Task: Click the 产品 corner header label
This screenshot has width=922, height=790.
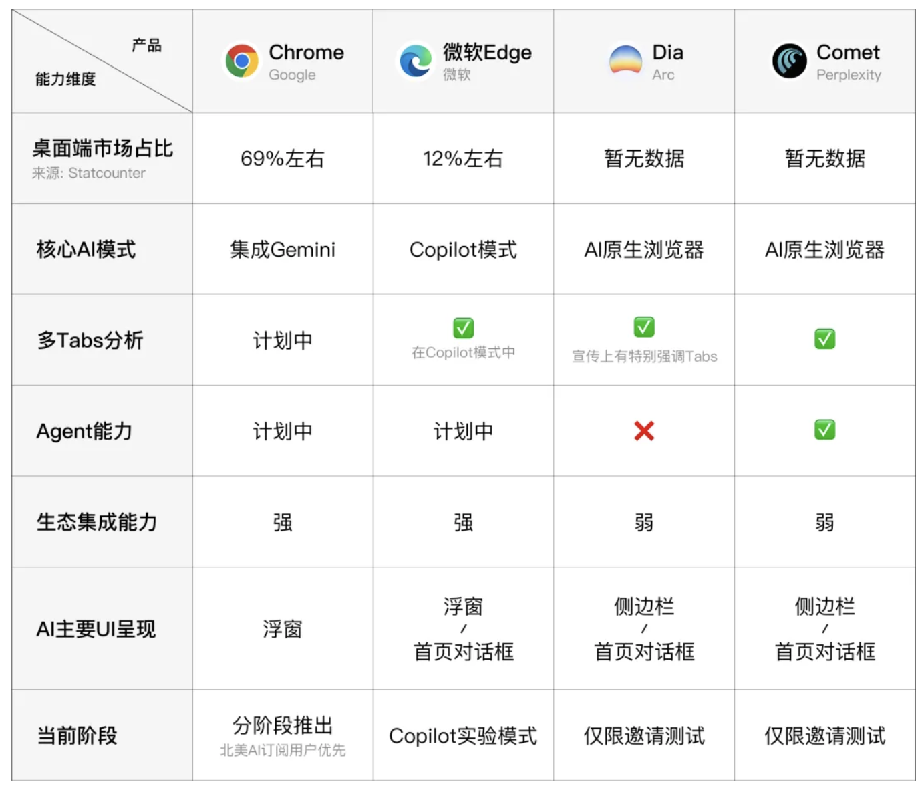Action: (x=146, y=45)
